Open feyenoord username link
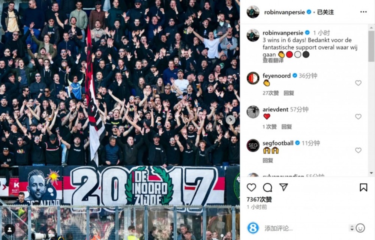The height and width of the screenshot is (240, 375). tap(276, 76)
